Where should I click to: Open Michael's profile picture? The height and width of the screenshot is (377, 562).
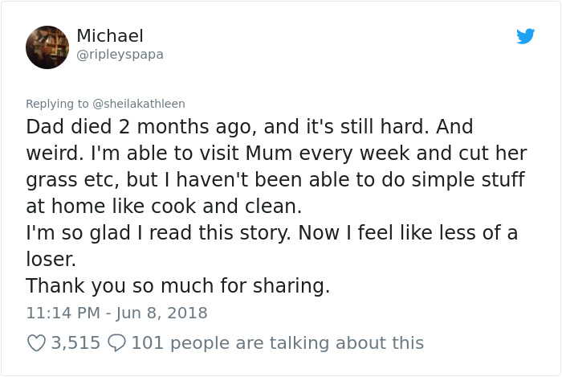tap(47, 47)
